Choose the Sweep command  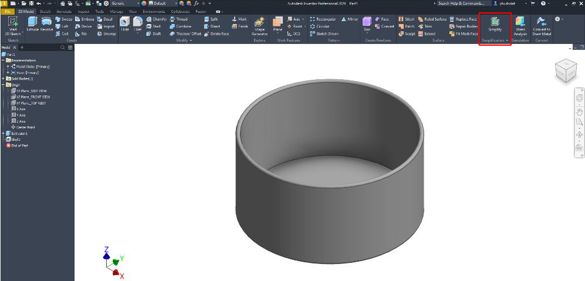pyautogui.click(x=64, y=19)
